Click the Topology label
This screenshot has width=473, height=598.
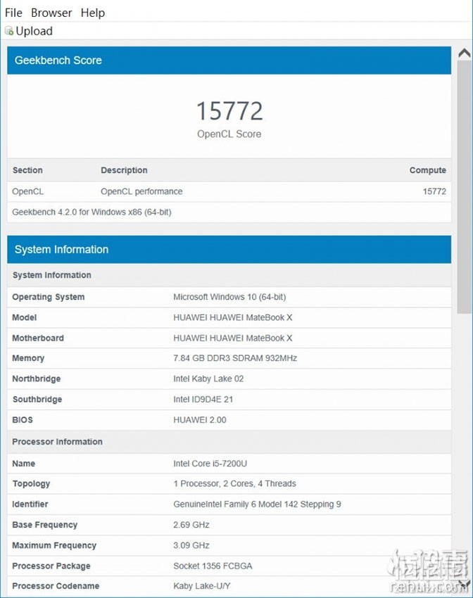coord(31,483)
